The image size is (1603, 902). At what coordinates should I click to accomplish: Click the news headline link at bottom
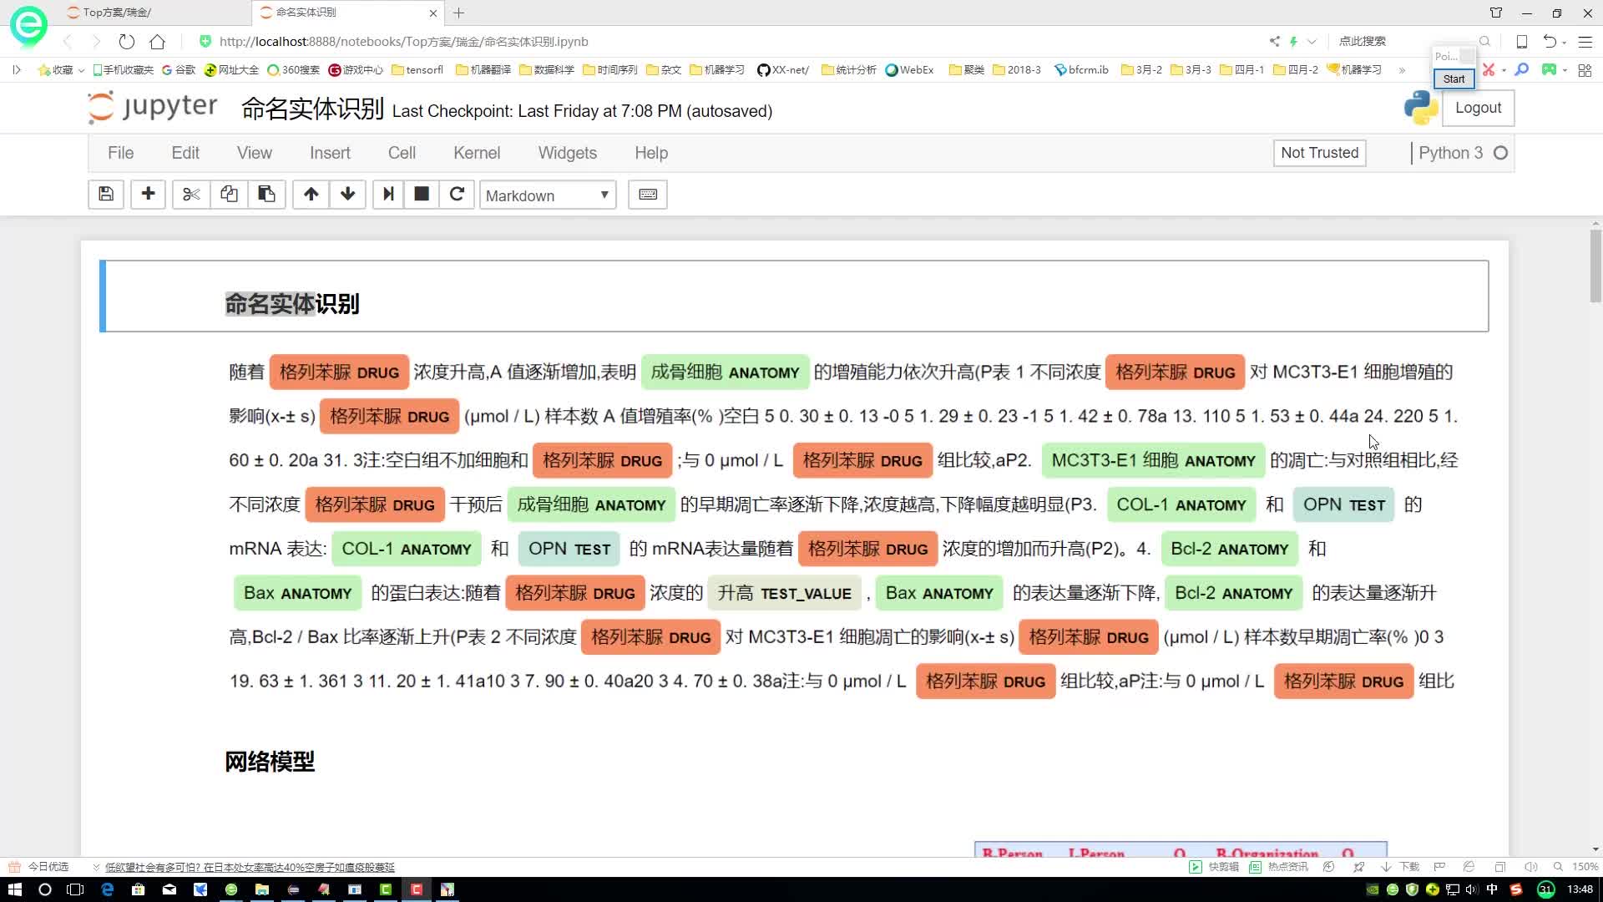click(x=250, y=867)
